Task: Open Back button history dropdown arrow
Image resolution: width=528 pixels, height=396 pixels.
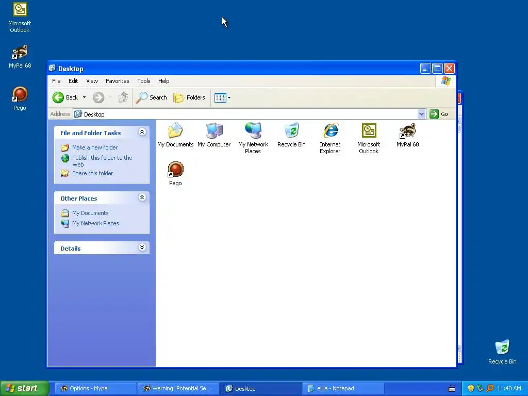Action: 84,97
